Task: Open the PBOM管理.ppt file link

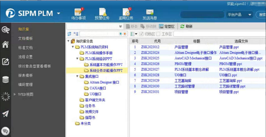Action: [231, 64]
